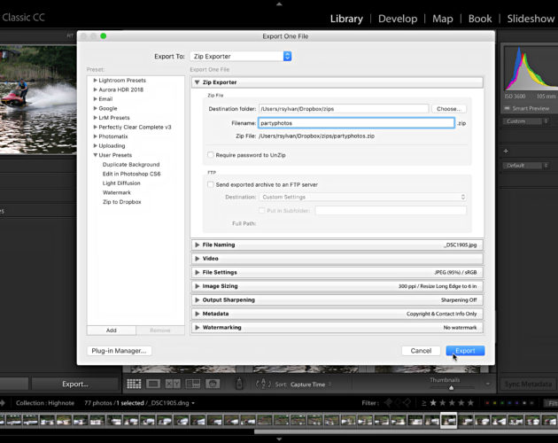Collapse User Presets folder
Viewport: 558px width, 443px height.
96,155
